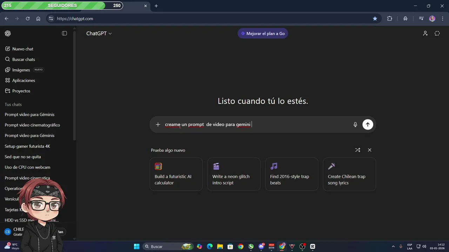Screen dimensions: 449x252
Task: Open Buscar chats
Action: [23, 59]
